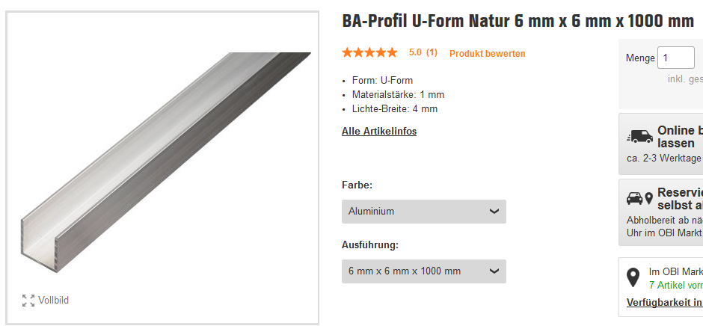
Task: Focus the Menge quantity input field
Action: [x=675, y=58]
